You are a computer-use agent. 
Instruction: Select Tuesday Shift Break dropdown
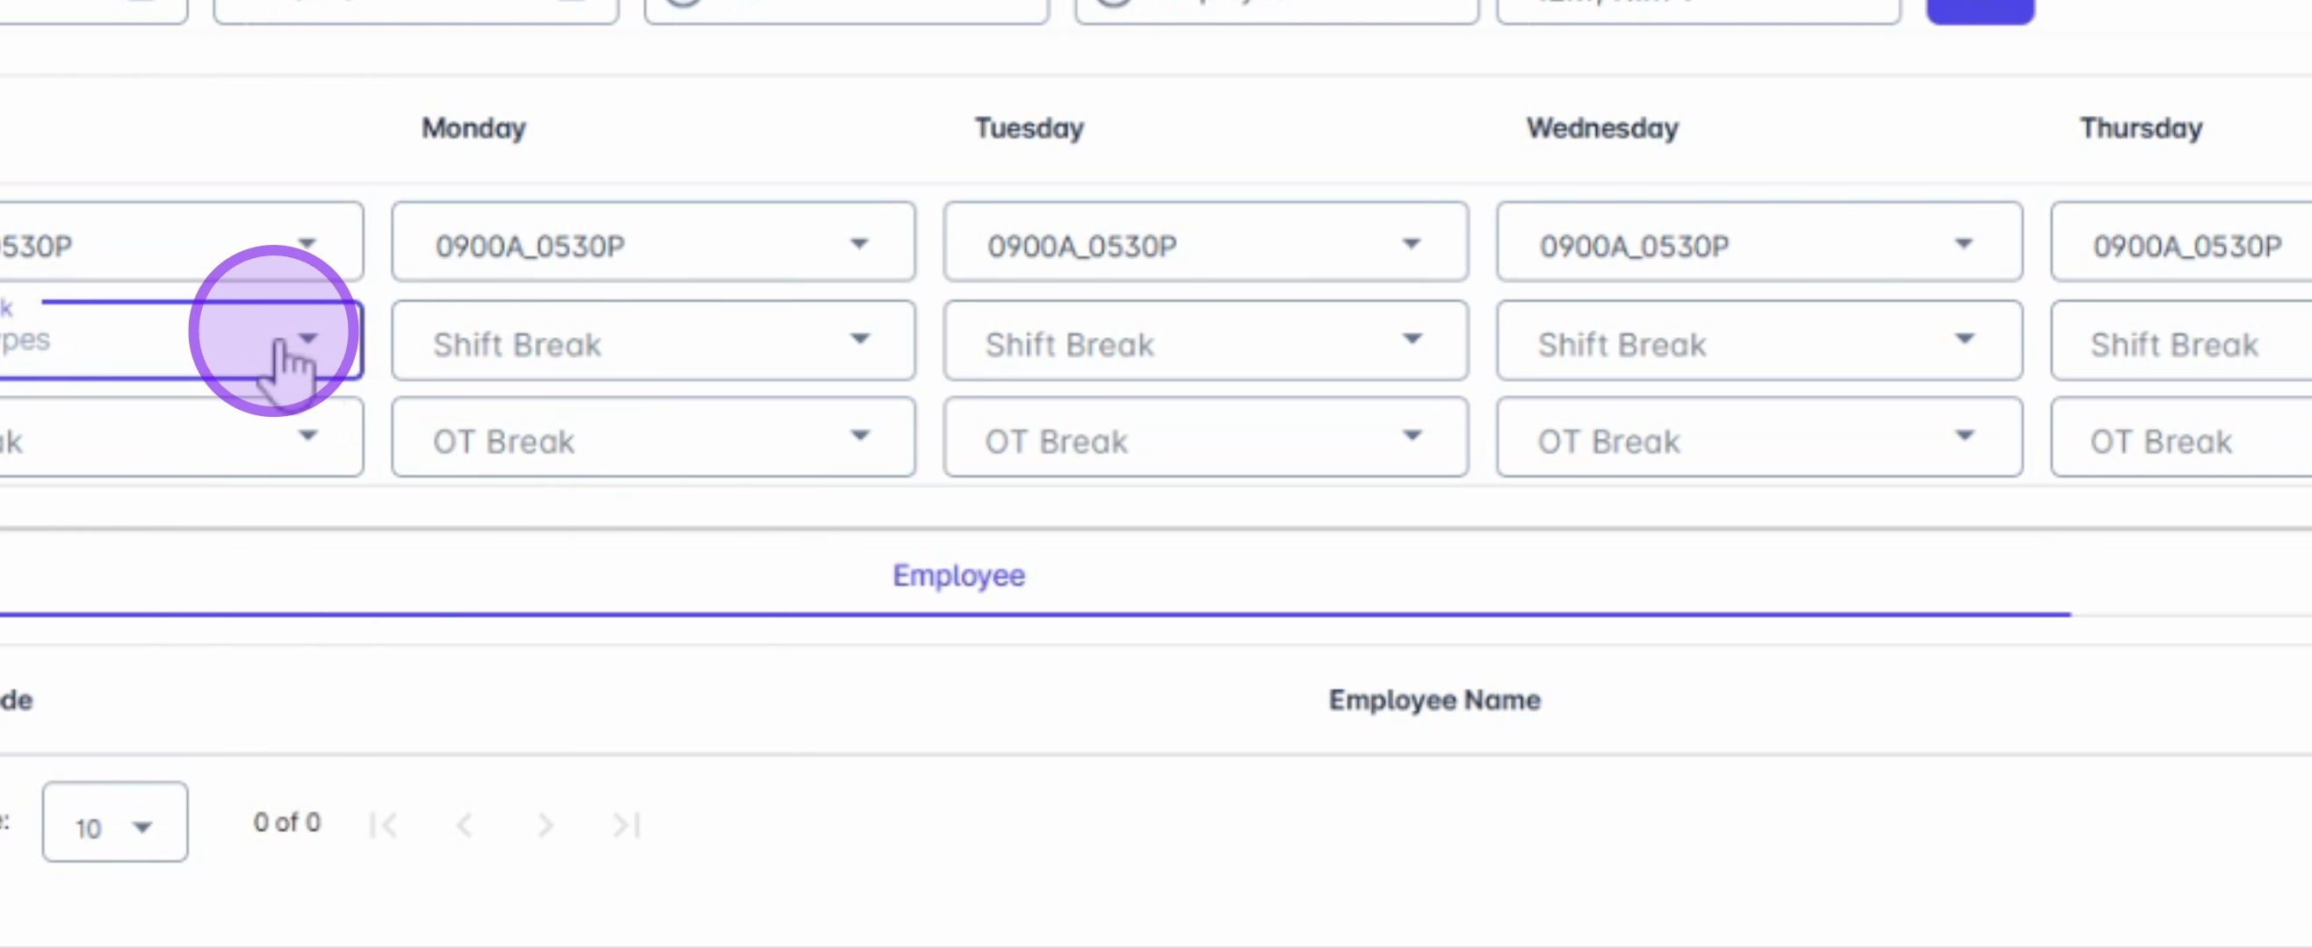(x=1204, y=341)
